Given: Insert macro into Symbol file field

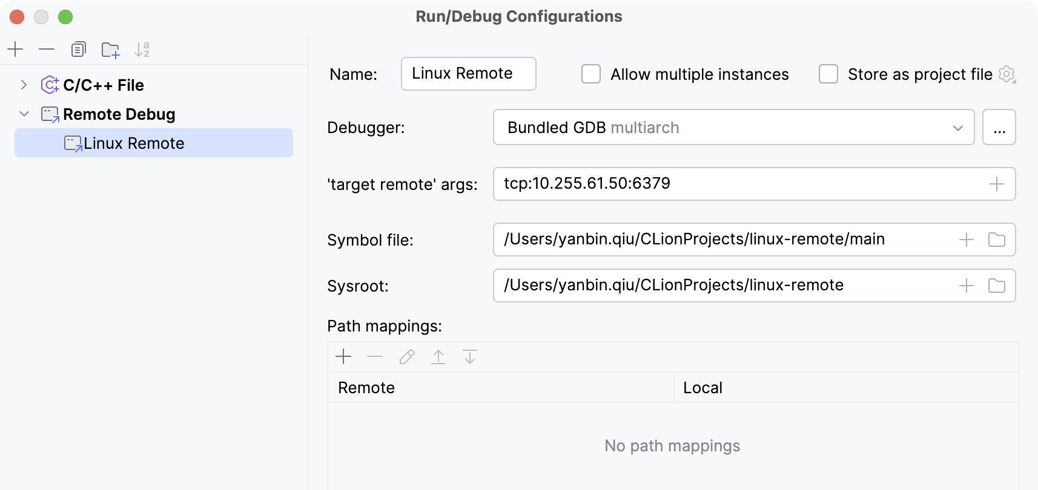Looking at the screenshot, I should [x=967, y=240].
